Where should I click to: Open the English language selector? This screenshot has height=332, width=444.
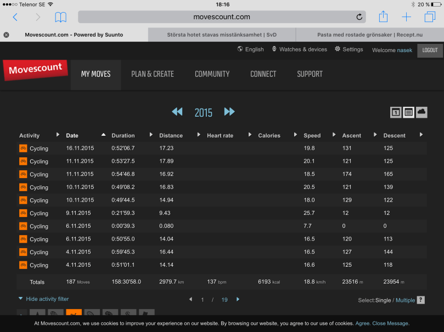tap(250, 49)
